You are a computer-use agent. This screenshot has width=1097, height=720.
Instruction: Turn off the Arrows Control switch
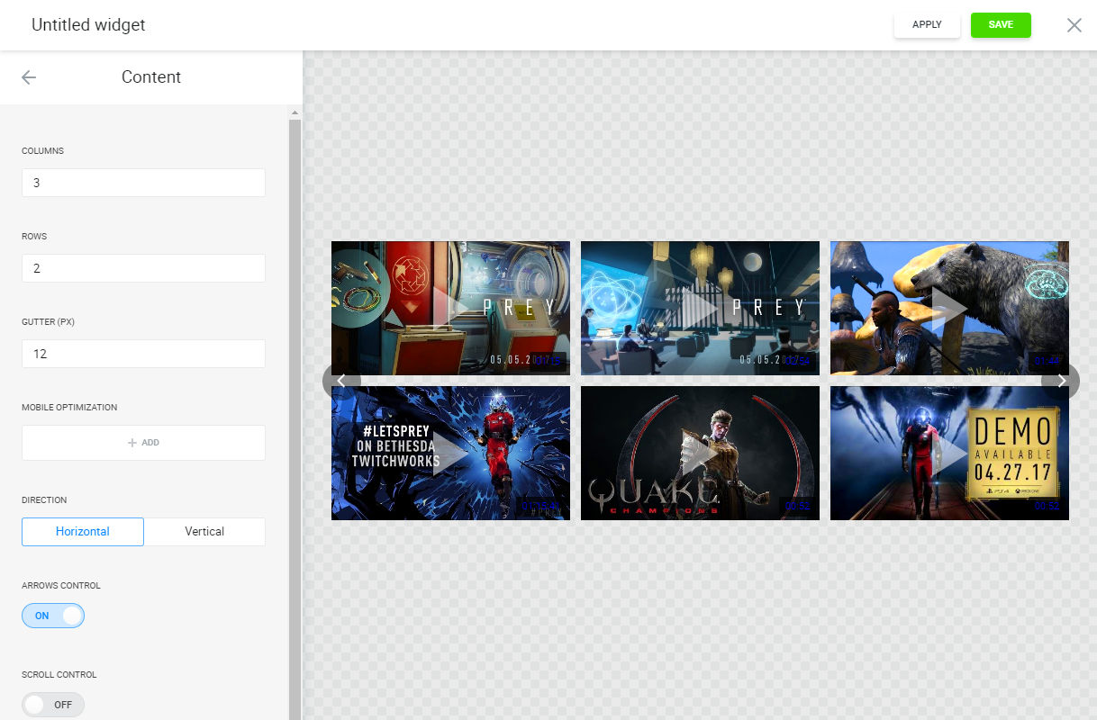tap(53, 616)
